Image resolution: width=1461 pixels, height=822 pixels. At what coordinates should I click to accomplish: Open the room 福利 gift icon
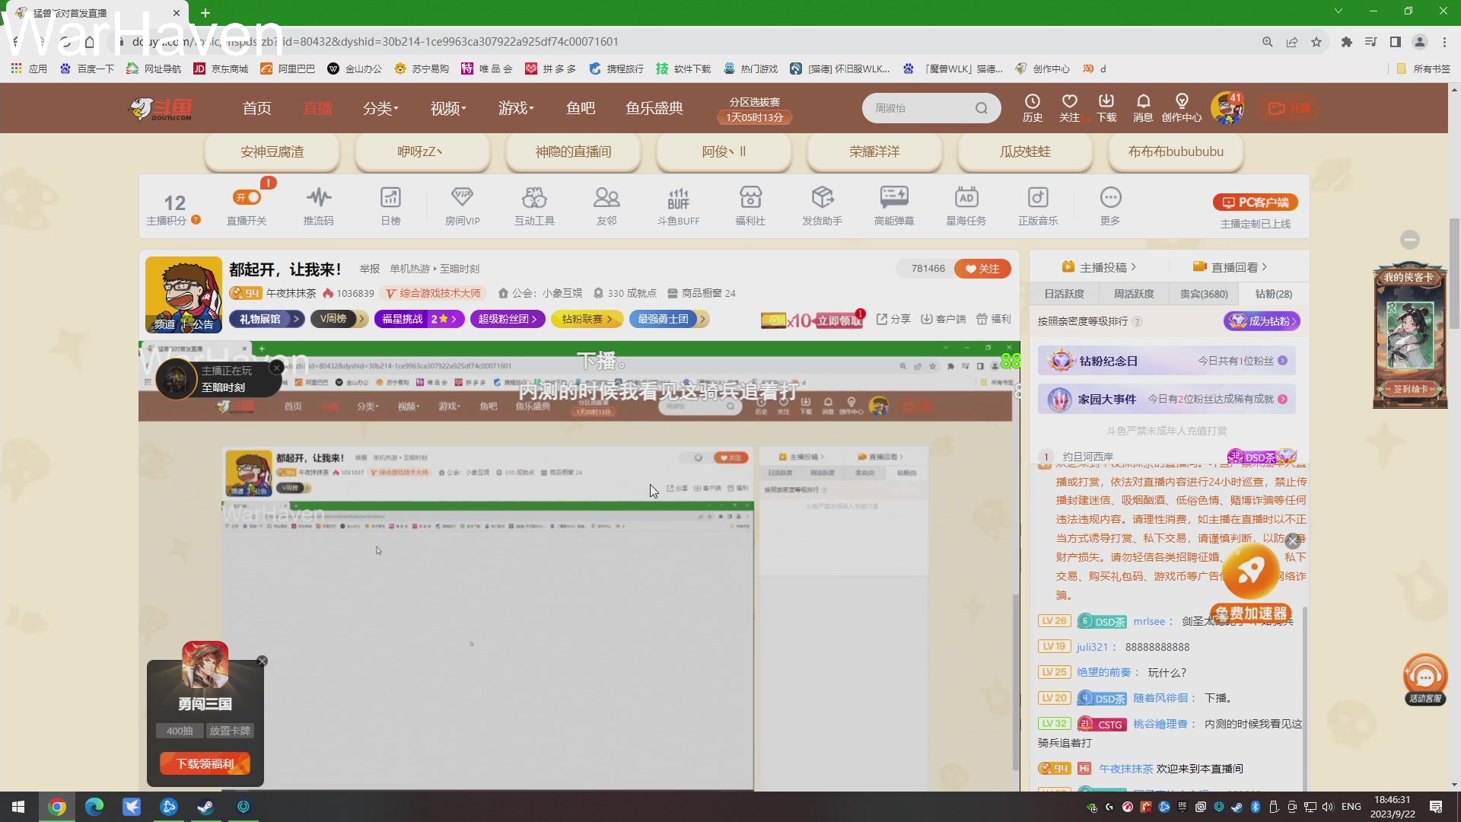(993, 319)
